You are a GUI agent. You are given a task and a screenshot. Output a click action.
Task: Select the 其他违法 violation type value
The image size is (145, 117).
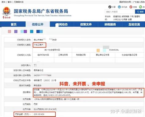pyautogui.click(x=38, y=86)
